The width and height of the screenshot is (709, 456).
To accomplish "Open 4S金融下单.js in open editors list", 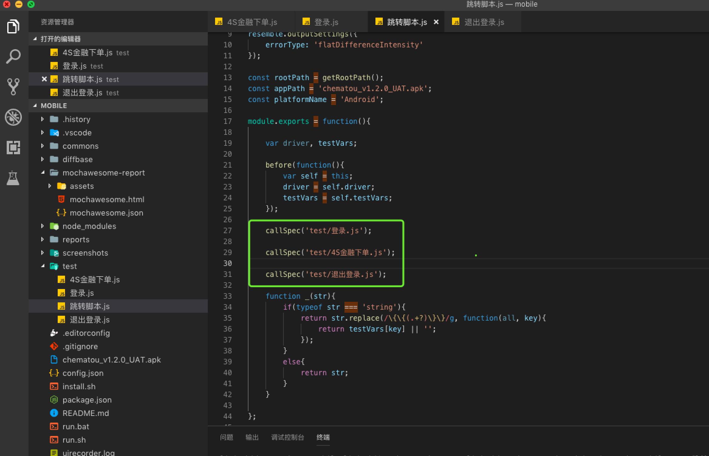I will point(118,53).
